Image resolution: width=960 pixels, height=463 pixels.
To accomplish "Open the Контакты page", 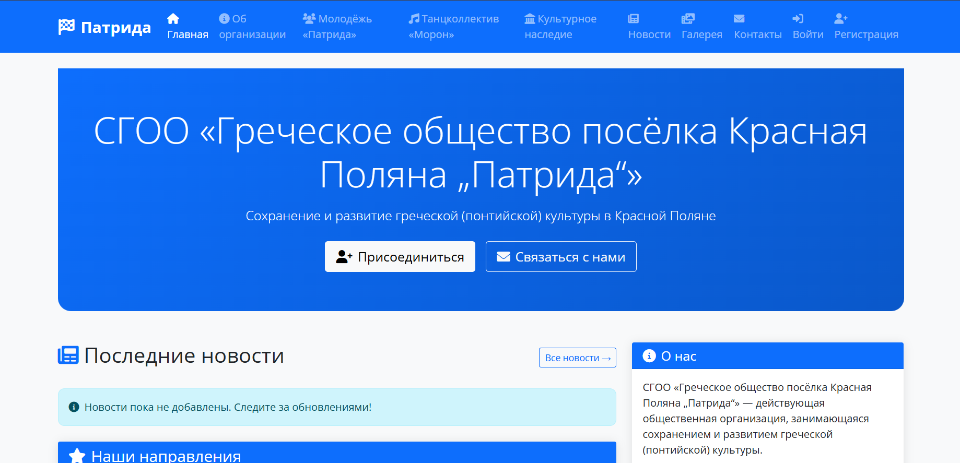I will tap(758, 27).
